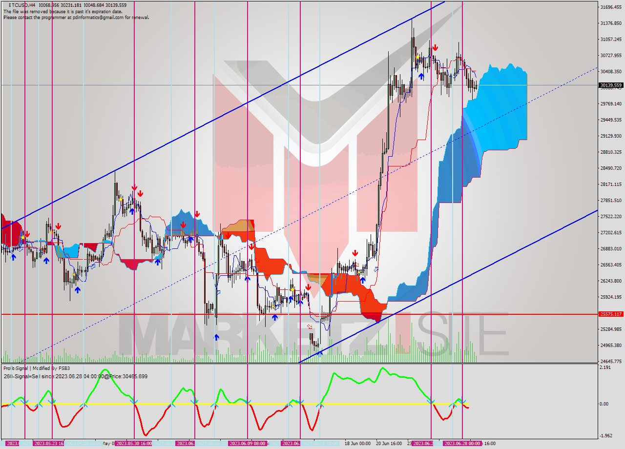Select the 2023.05.30 16:00 time marker label
Image resolution: width=625 pixels, height=449 pixels.
pos(134,444)
